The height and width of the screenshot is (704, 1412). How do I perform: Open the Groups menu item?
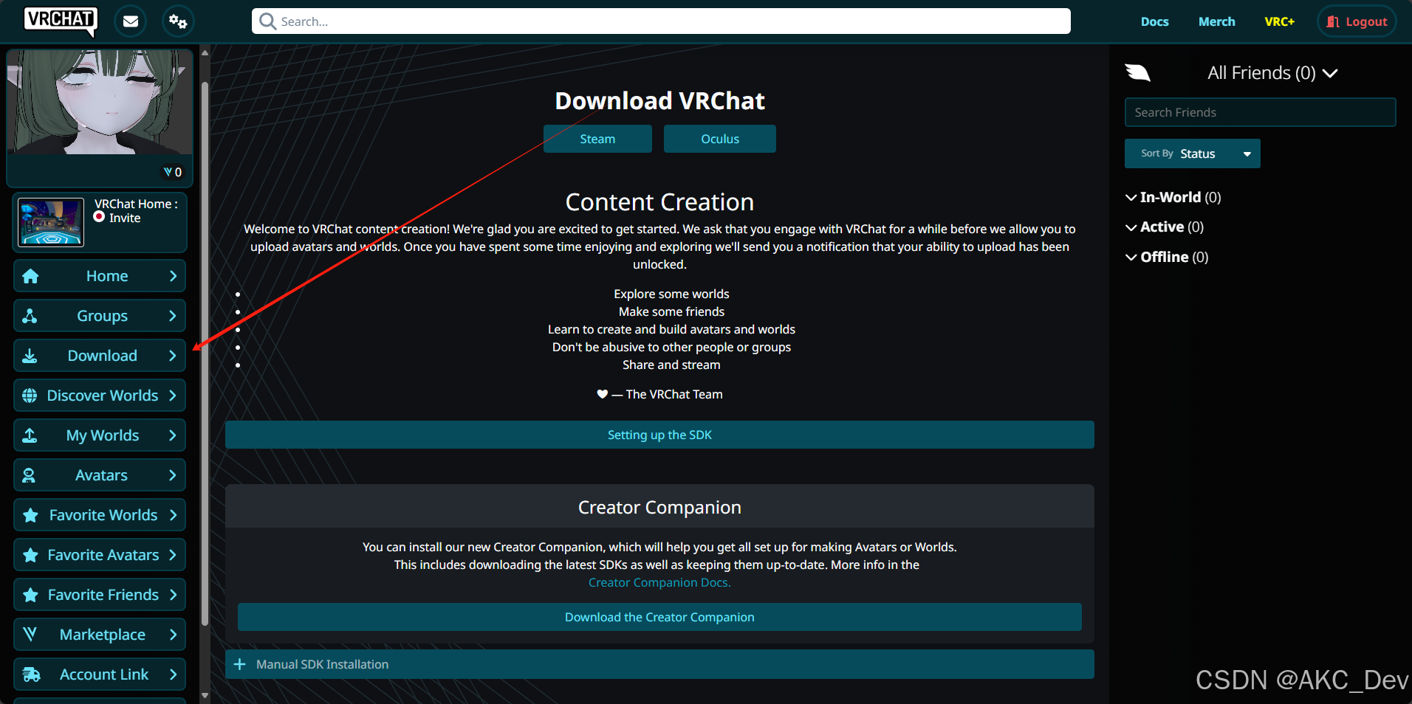coord(100,316)
